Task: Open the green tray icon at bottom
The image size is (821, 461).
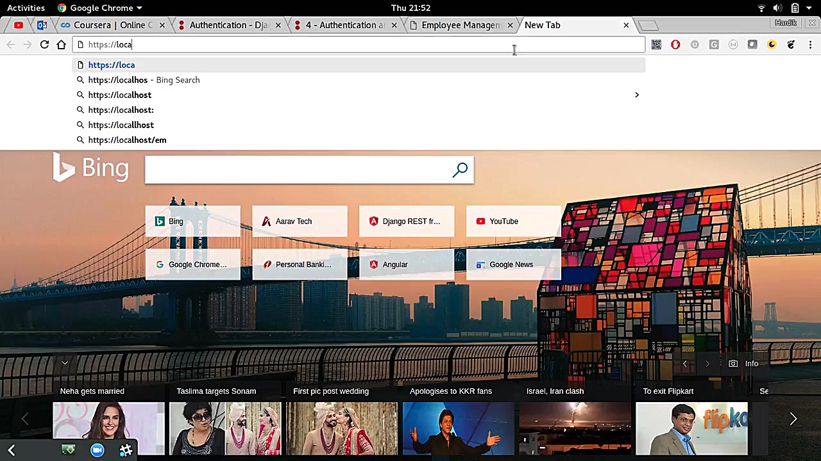Action: 68,450
